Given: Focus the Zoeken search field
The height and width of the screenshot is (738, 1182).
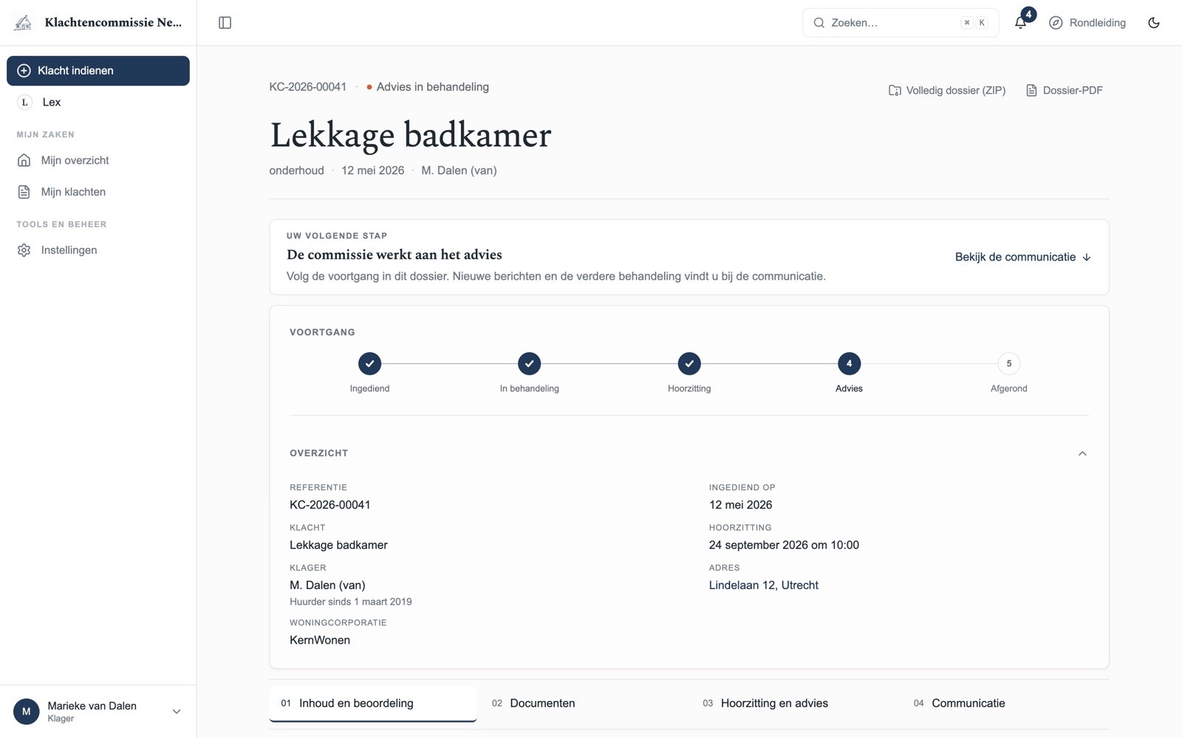Looking at the screenshot, I should click(900, 23).
